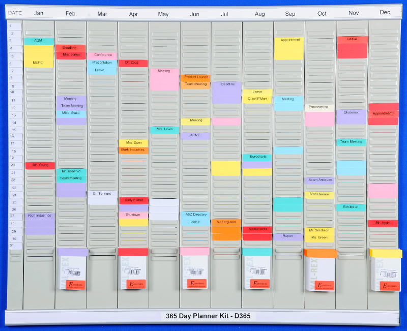Click the yellow MUFC card
Viewport: 407px width, 331px height.
(39, 62)
